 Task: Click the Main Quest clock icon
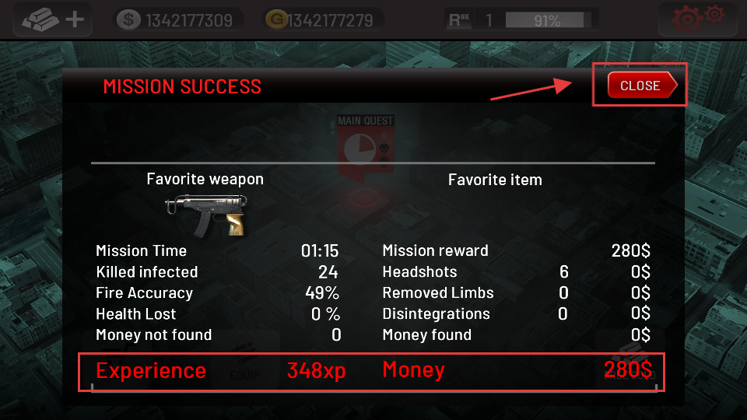click(x=359, y=149)
